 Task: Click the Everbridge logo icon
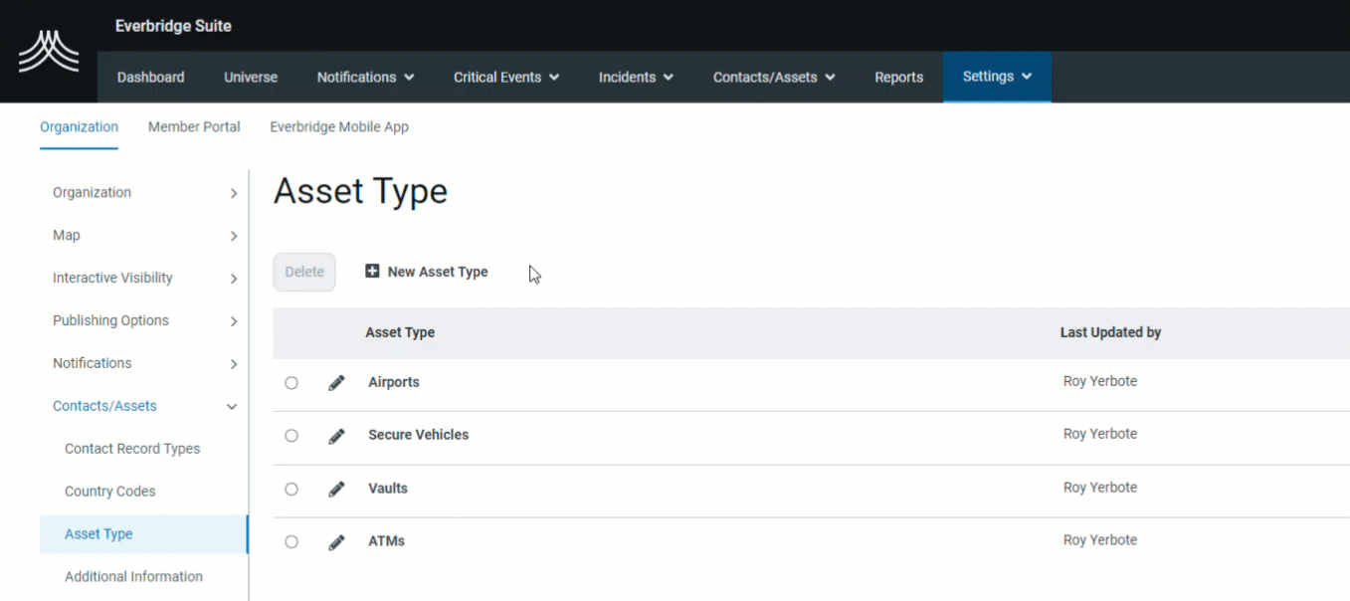point(48,52)
